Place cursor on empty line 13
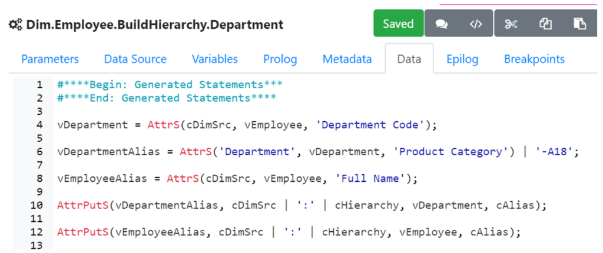The width and height of the screenshot is (603, 253). tap(236, 245)
